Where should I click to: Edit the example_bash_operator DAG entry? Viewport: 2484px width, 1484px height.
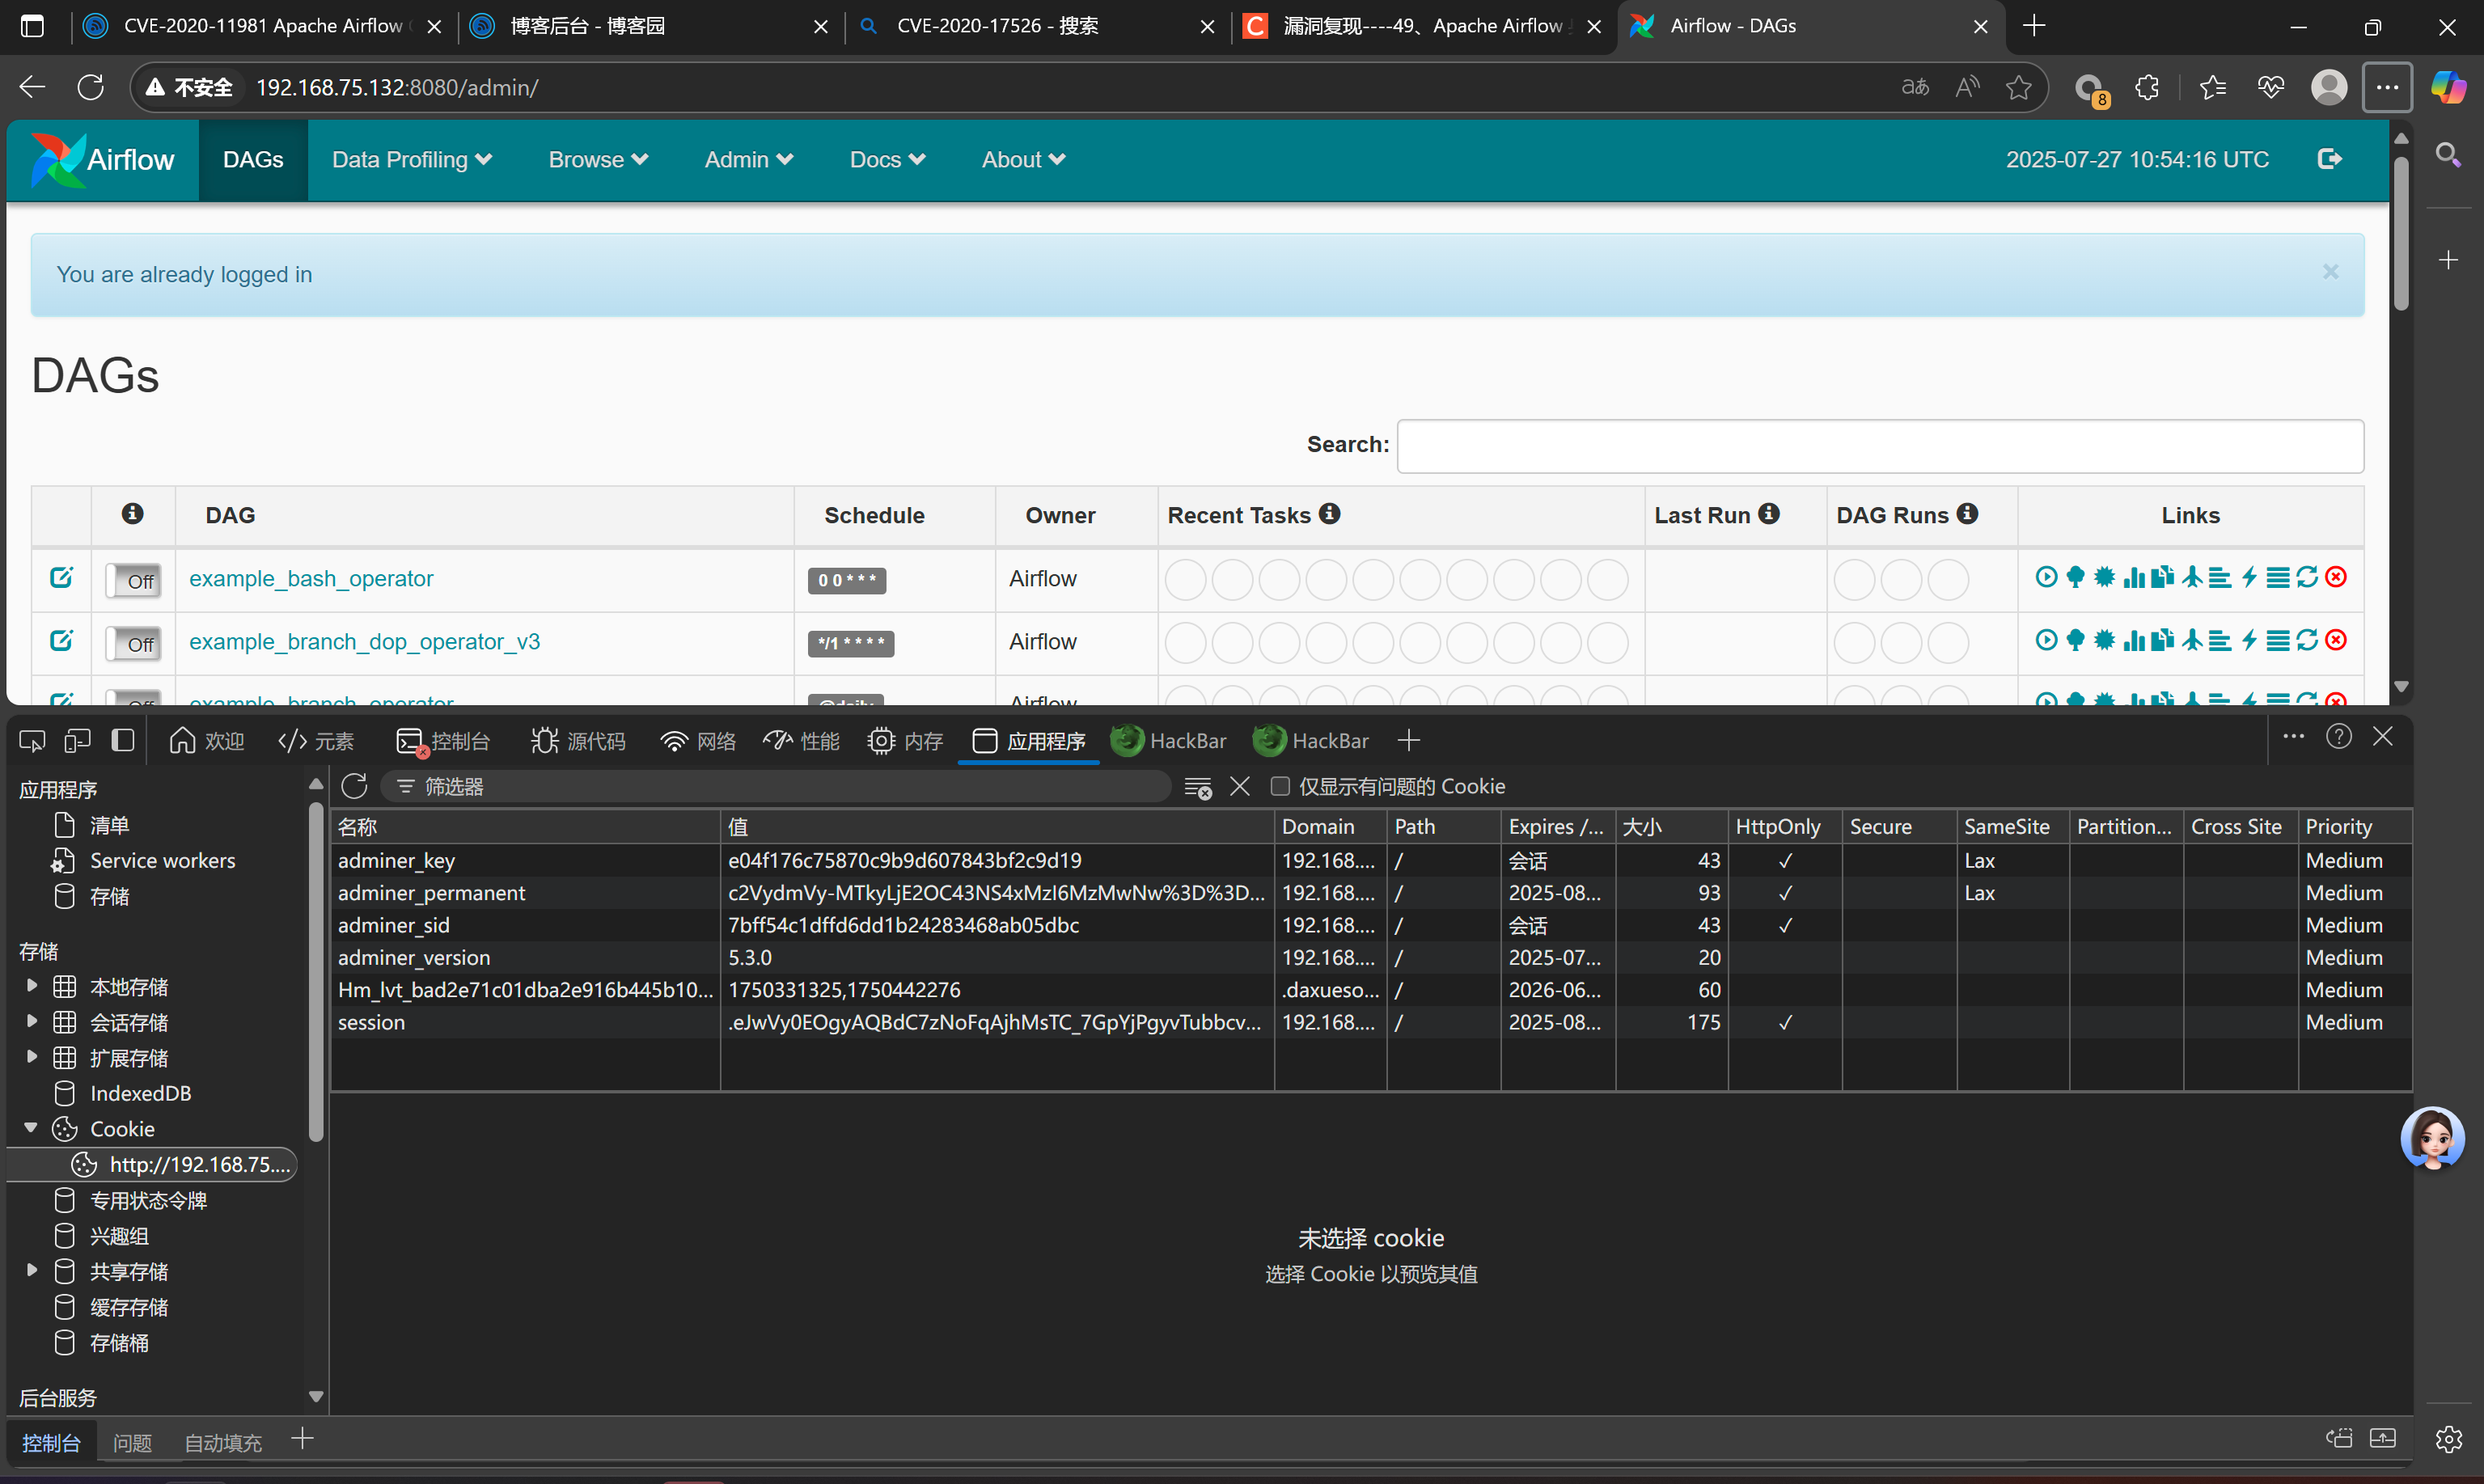coord(61,577)
